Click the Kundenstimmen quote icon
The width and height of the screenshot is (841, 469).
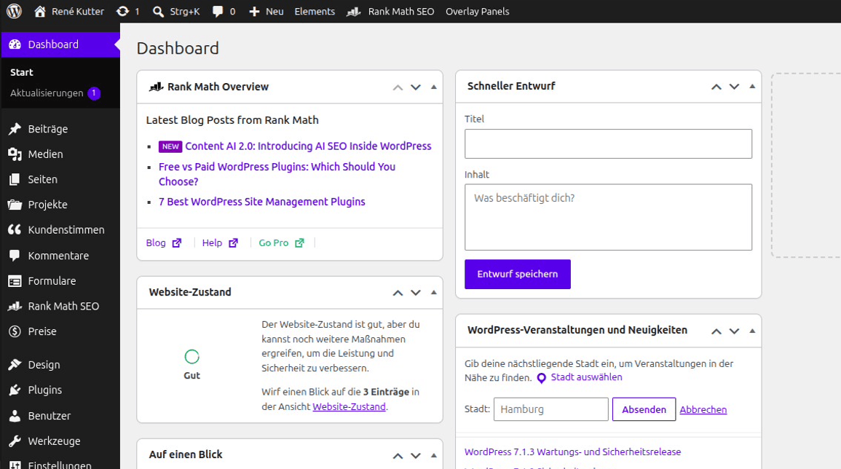click(15, 229)
